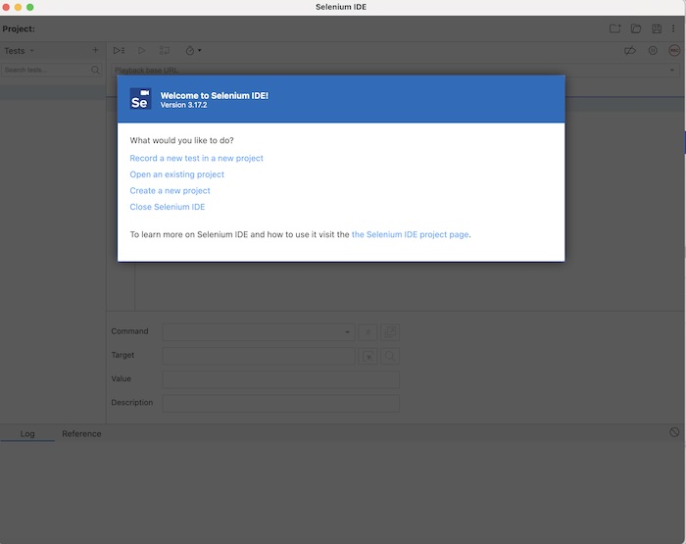This screenshot has width=686, height=544.
Task: Expand the Playback base URL dropdown arrow
Action: 672,70
